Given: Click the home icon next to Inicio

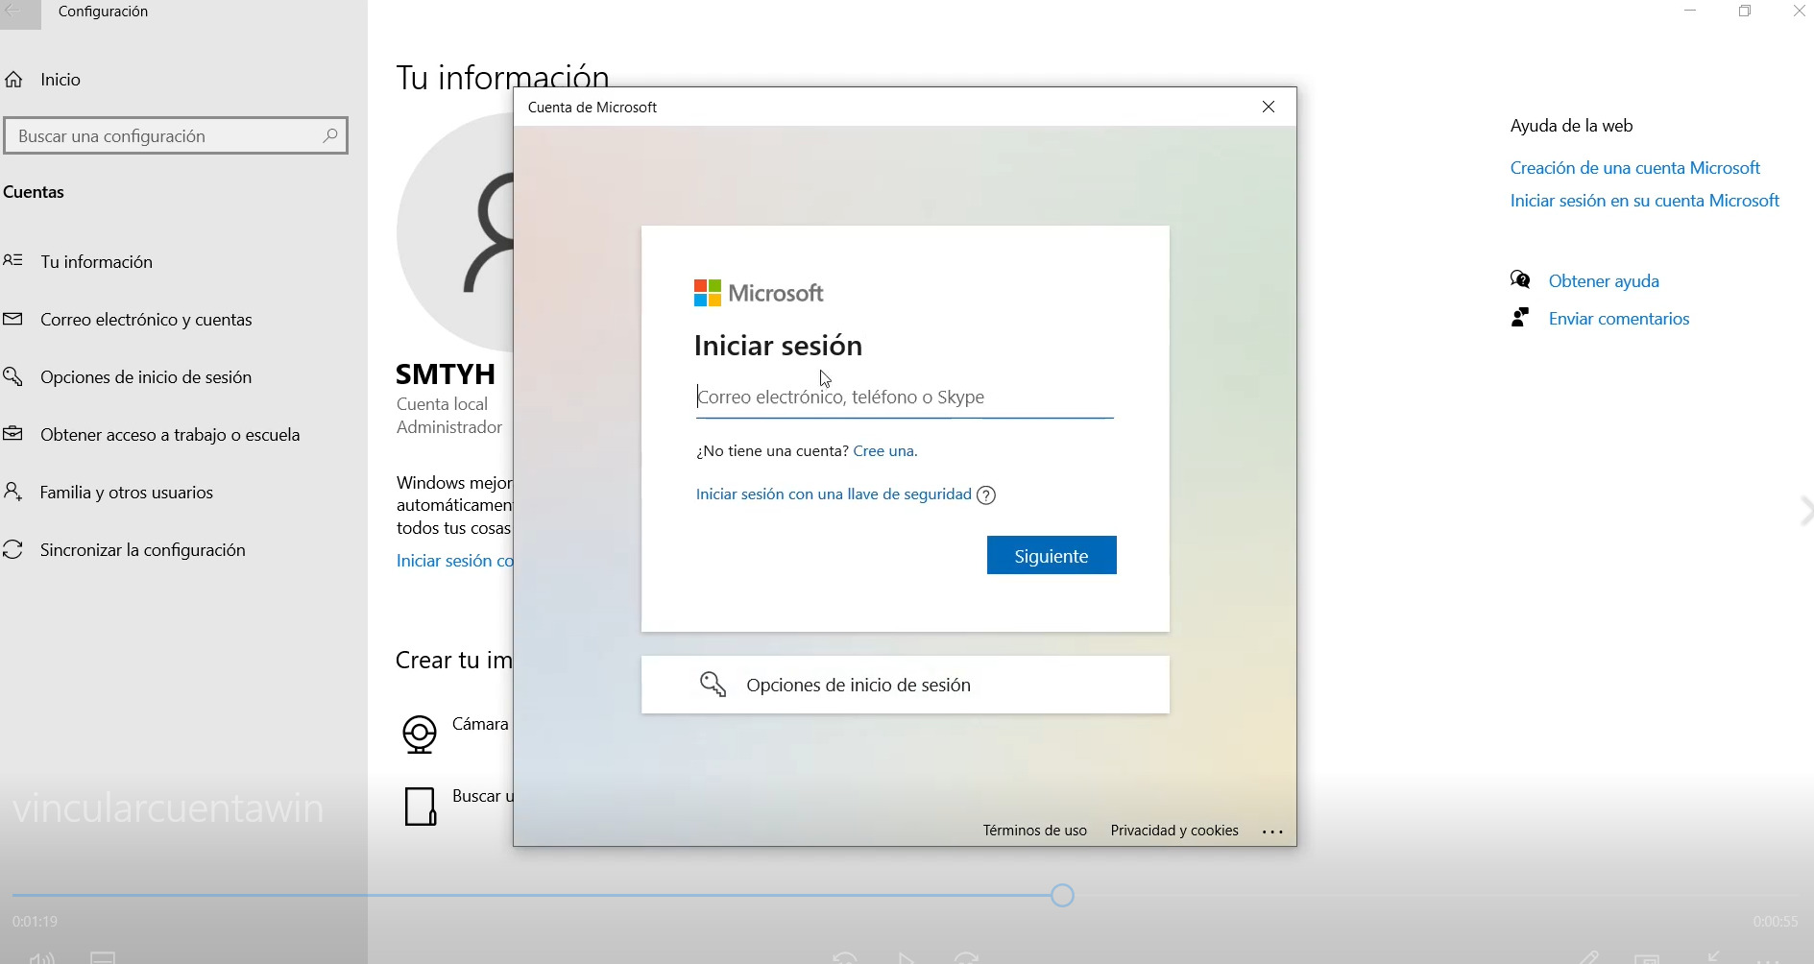Looking at the screenshot, I should [x=14, y=80].
